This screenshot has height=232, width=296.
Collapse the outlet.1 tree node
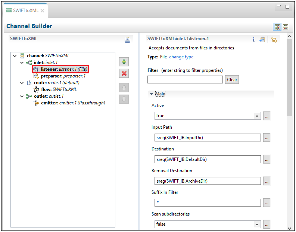[22, 97]
